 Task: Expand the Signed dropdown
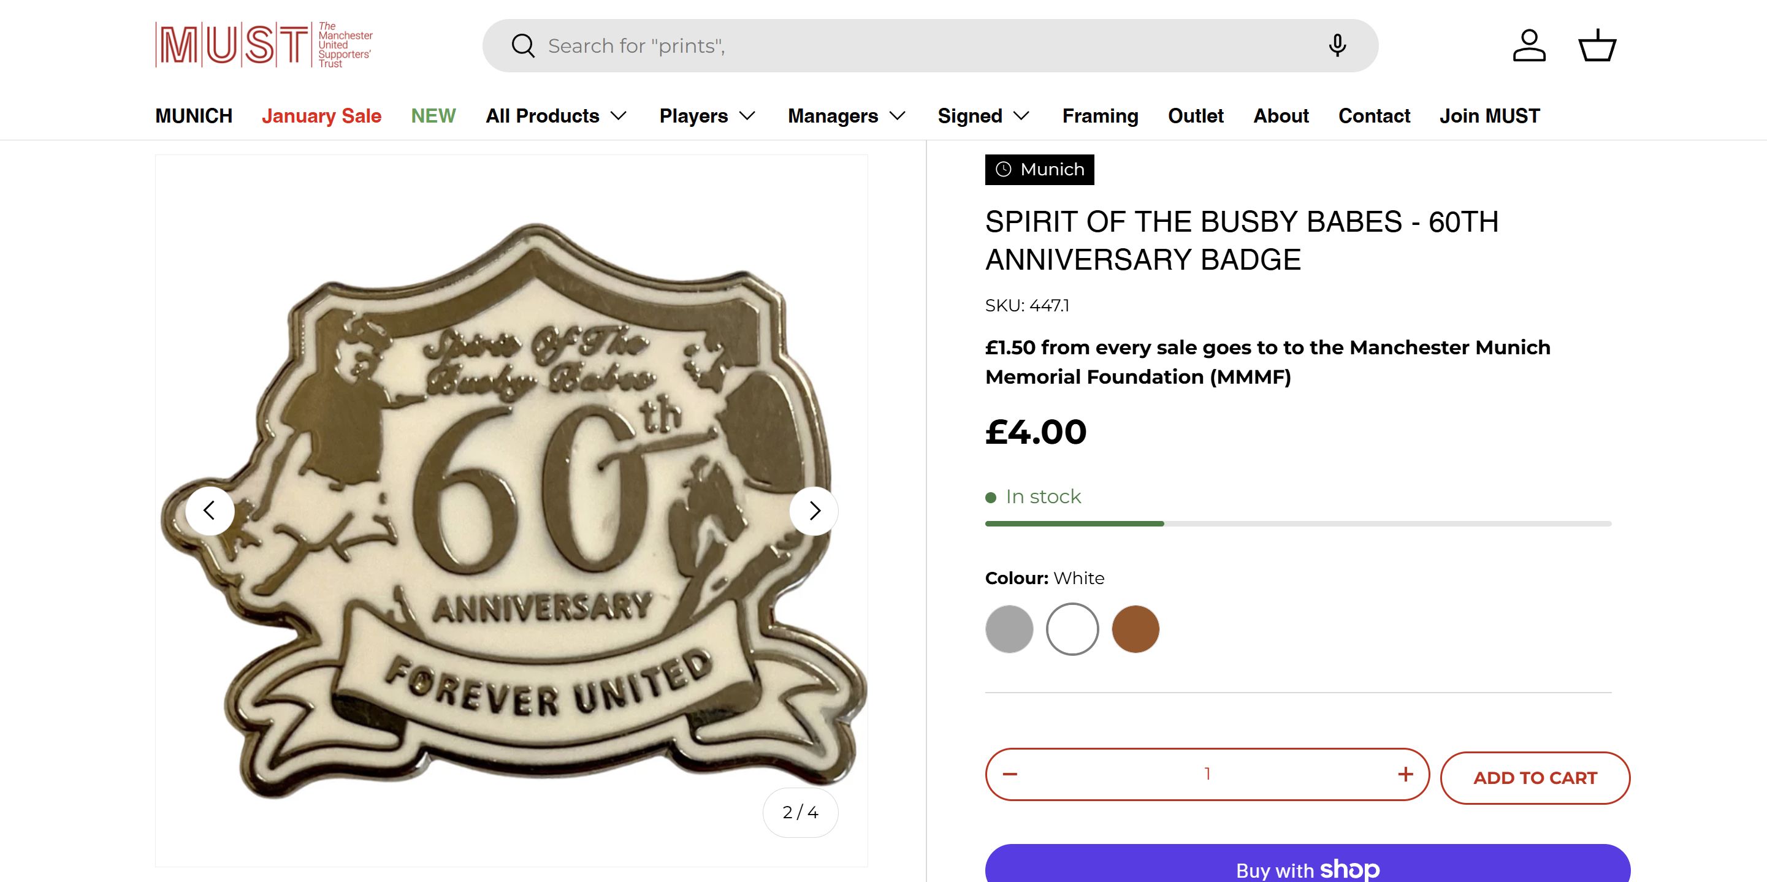tap(983, 116)
